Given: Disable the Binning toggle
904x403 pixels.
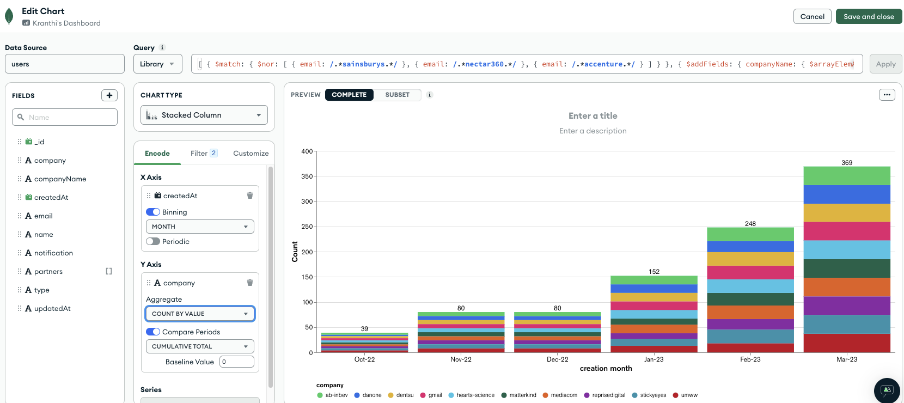Looking at the screenshot, I should (153, 212).
